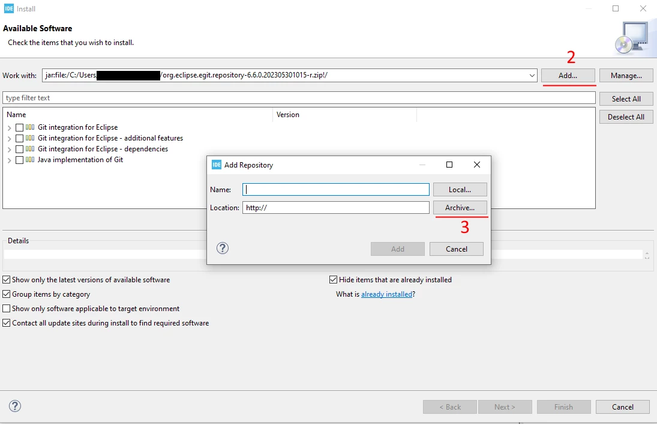The width and height of the screenshot is (657, 424).
Task: Select 'Git integration for Eclipse - additional features' text
Action: (x=110, y=138)
